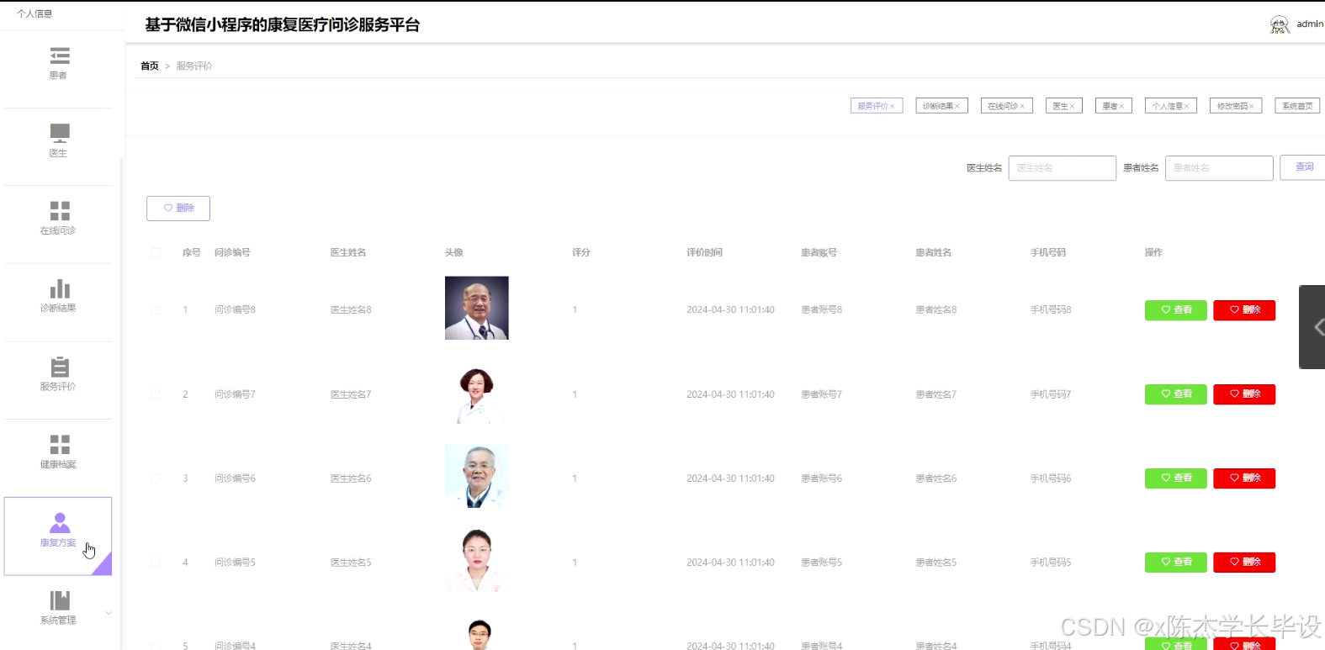Delete the 问诊编号7 record

tap(1244, 394)
